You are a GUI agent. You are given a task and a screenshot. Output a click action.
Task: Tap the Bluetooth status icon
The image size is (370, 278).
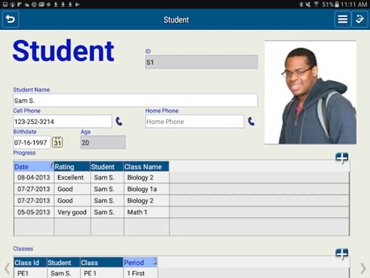[301, 4]
